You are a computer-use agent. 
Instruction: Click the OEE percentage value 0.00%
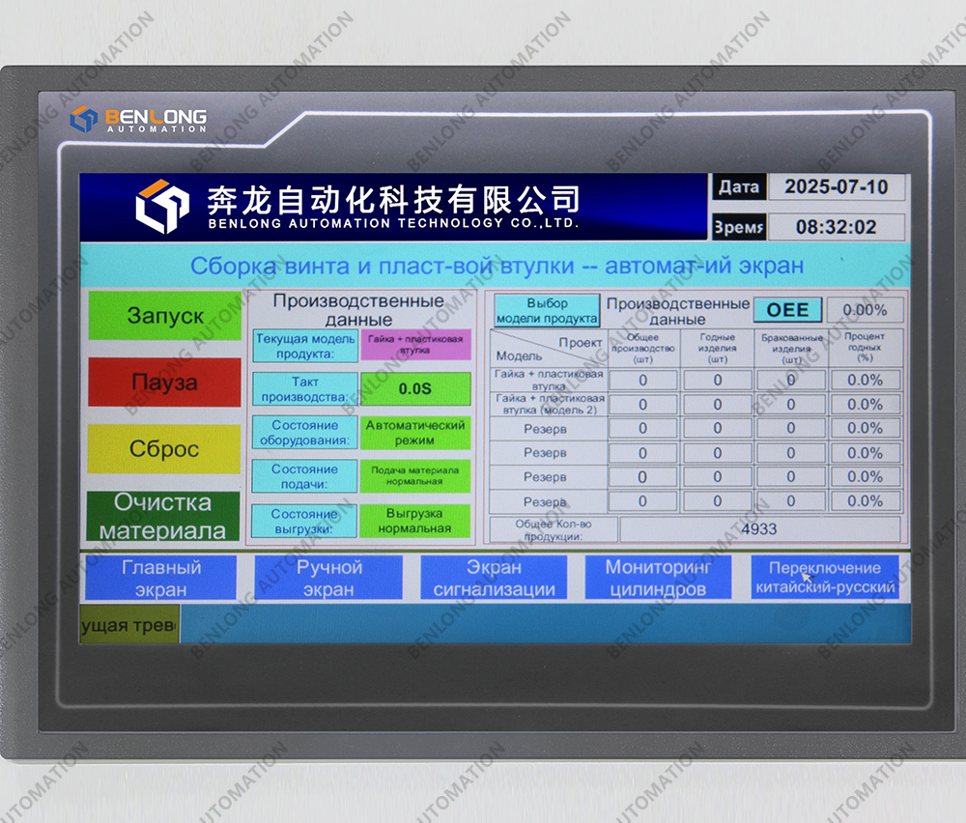[865, 310]
